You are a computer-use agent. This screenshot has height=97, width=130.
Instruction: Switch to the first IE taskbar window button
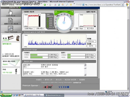pos(34,95)
